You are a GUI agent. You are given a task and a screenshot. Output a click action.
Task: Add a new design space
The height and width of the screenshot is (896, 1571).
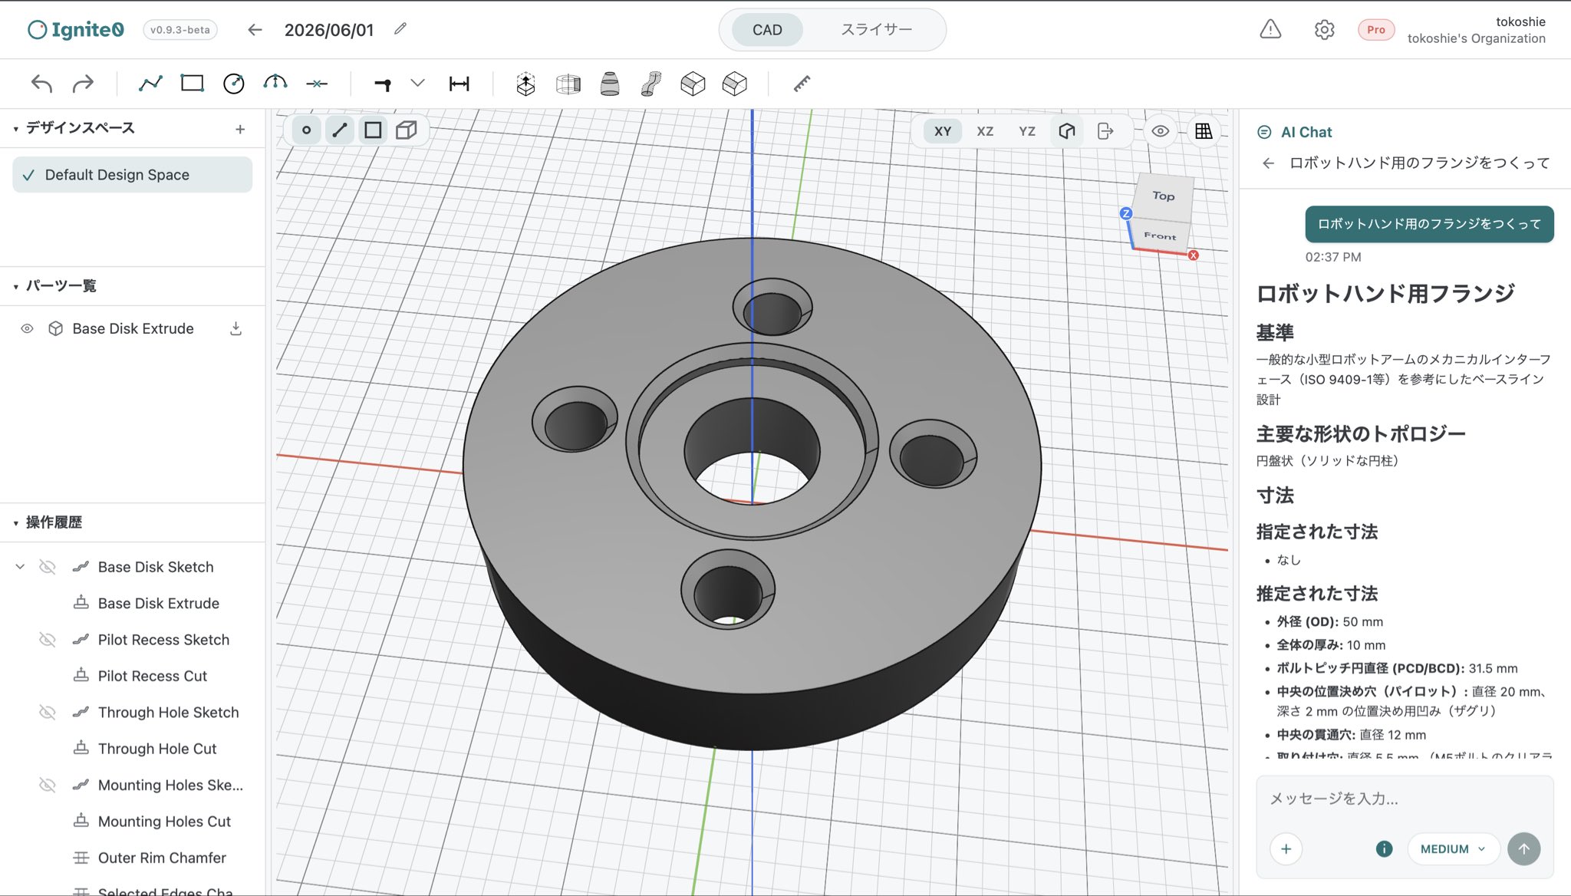[240, 129]
